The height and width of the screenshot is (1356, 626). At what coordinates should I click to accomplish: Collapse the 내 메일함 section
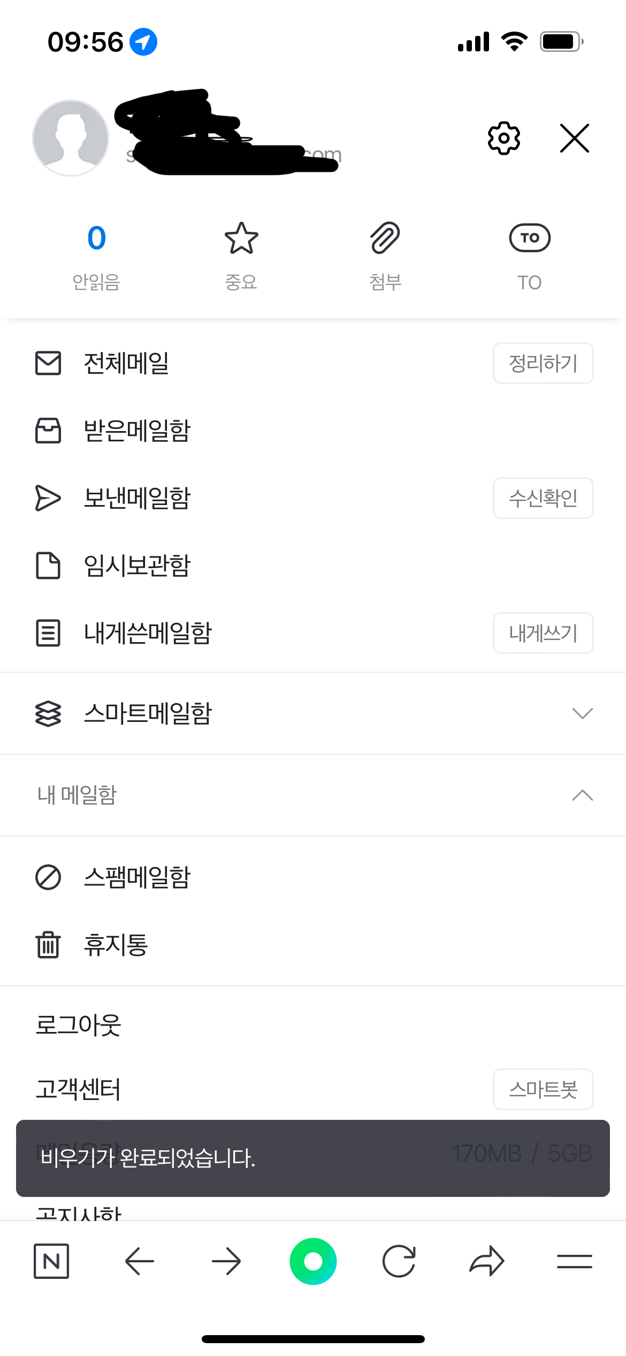[582, 795]
